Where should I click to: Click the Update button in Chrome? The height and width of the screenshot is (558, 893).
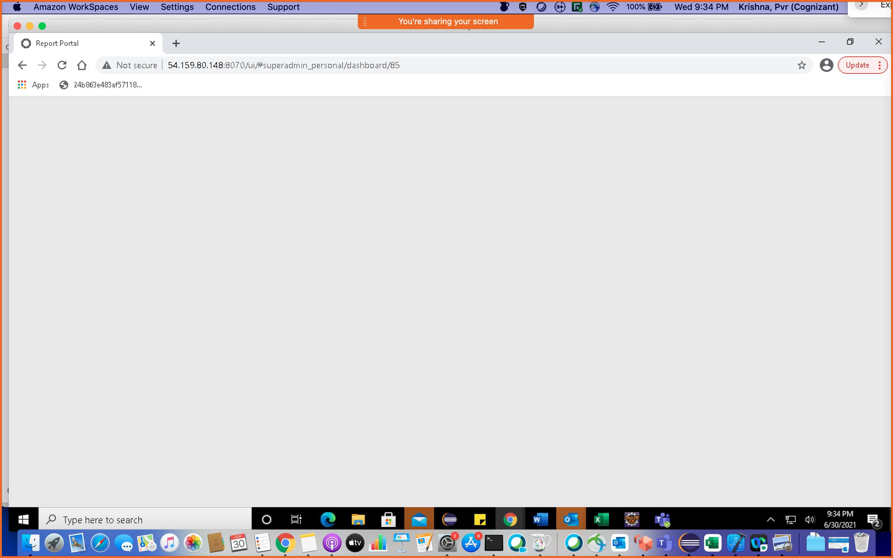(x=858, y=65)
